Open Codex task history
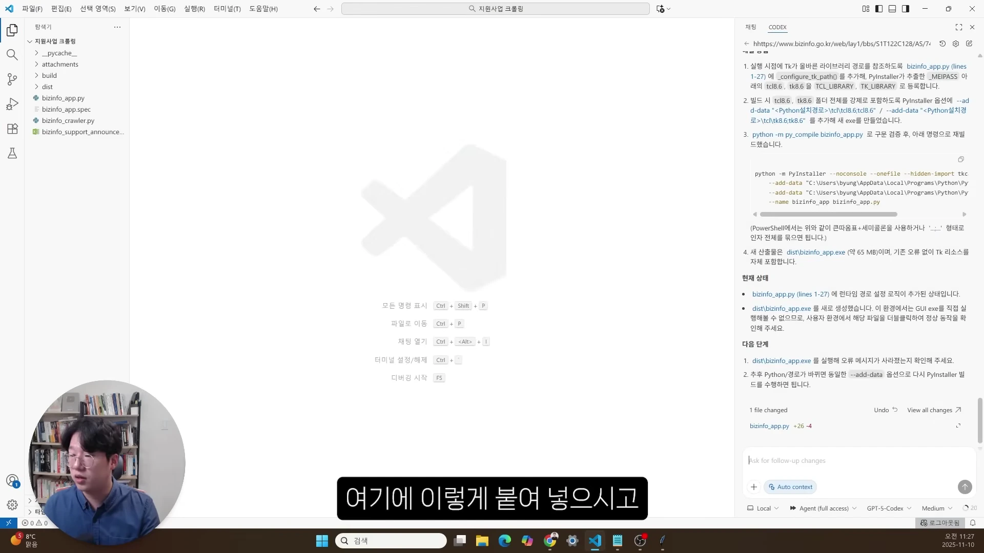Screen dimensions: 984x553 pyautogui.click(x=942, y=44)
